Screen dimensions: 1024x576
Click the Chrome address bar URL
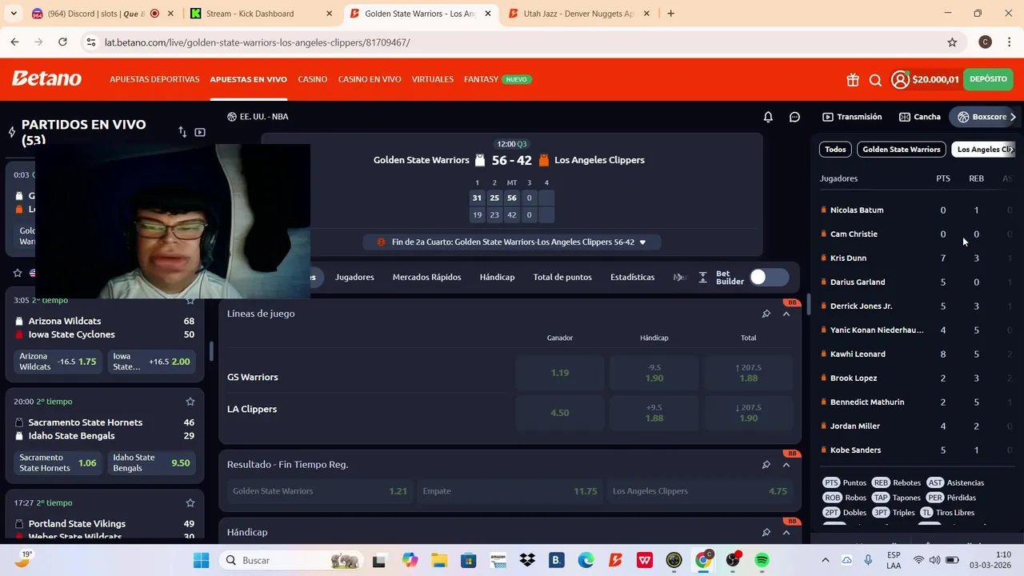(x=258, y=42)
